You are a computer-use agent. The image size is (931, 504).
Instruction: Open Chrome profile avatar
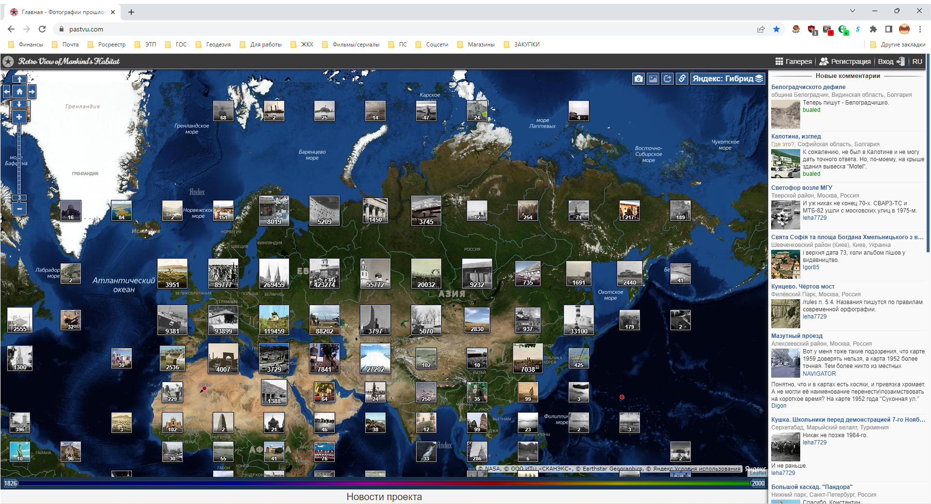coord(904,29)
